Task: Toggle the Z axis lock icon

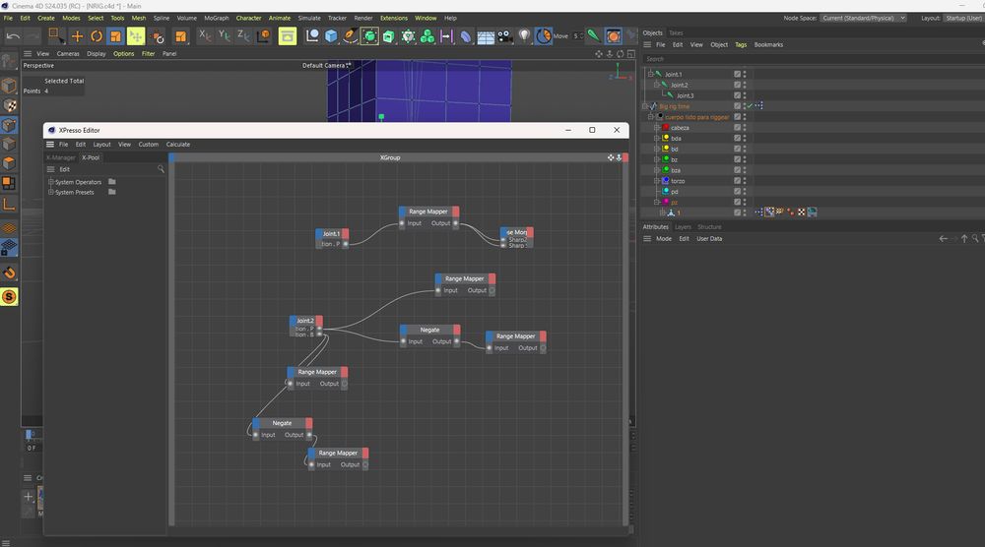Action: 243,36
